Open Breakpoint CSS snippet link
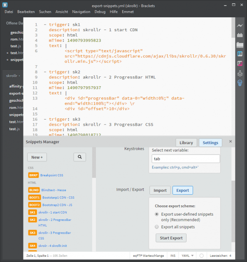This screenshot has height=262, width=247. [52, 175]
